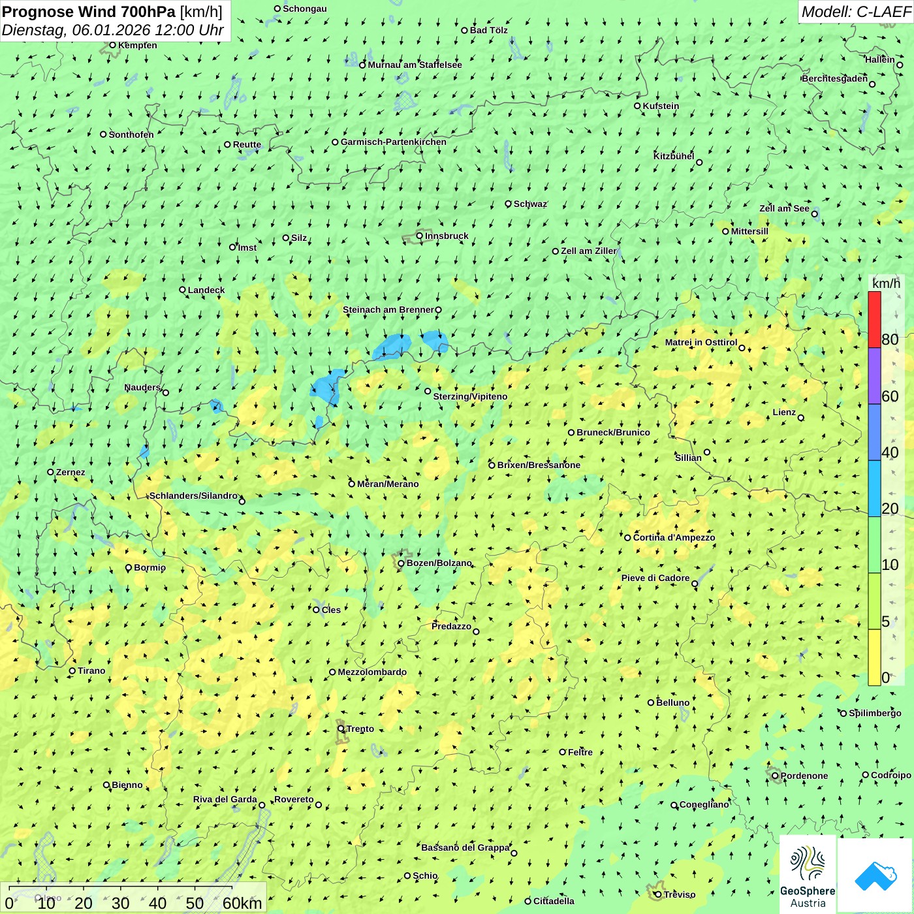Click the Trento city marker

(x=341, y=729)
